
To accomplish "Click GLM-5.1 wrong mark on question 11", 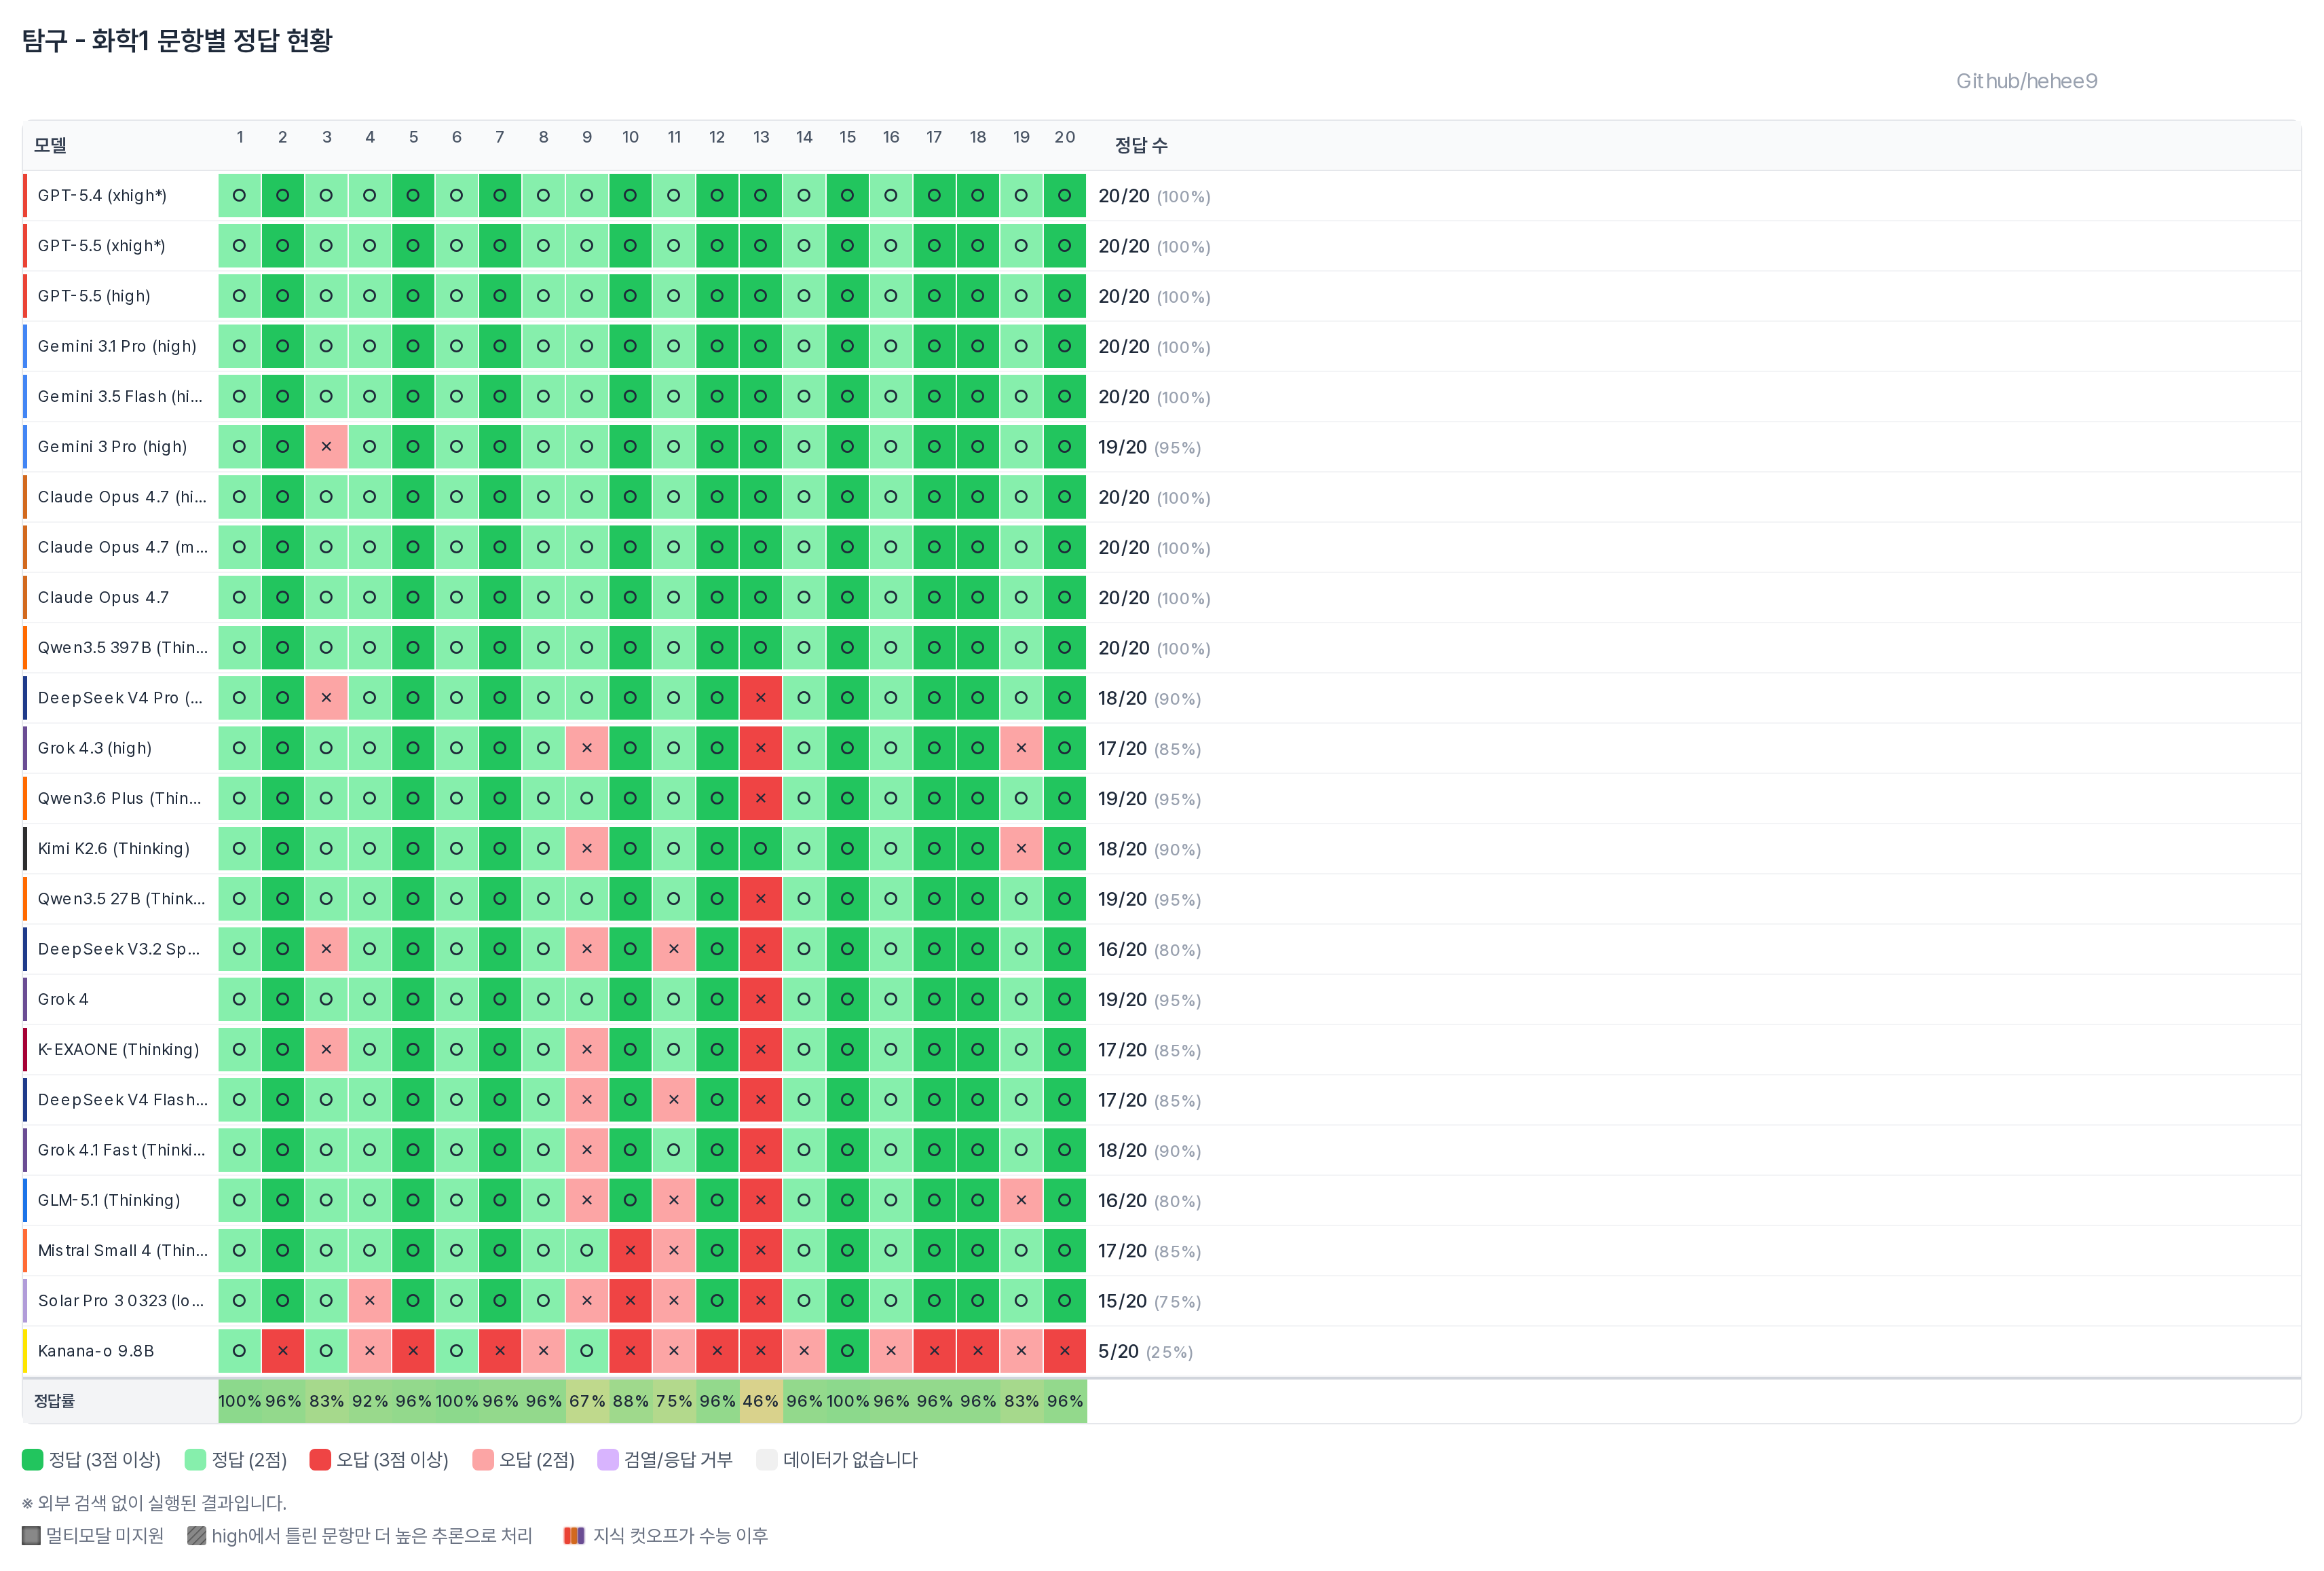I will pyautogui.click(x=674, y=1200).
